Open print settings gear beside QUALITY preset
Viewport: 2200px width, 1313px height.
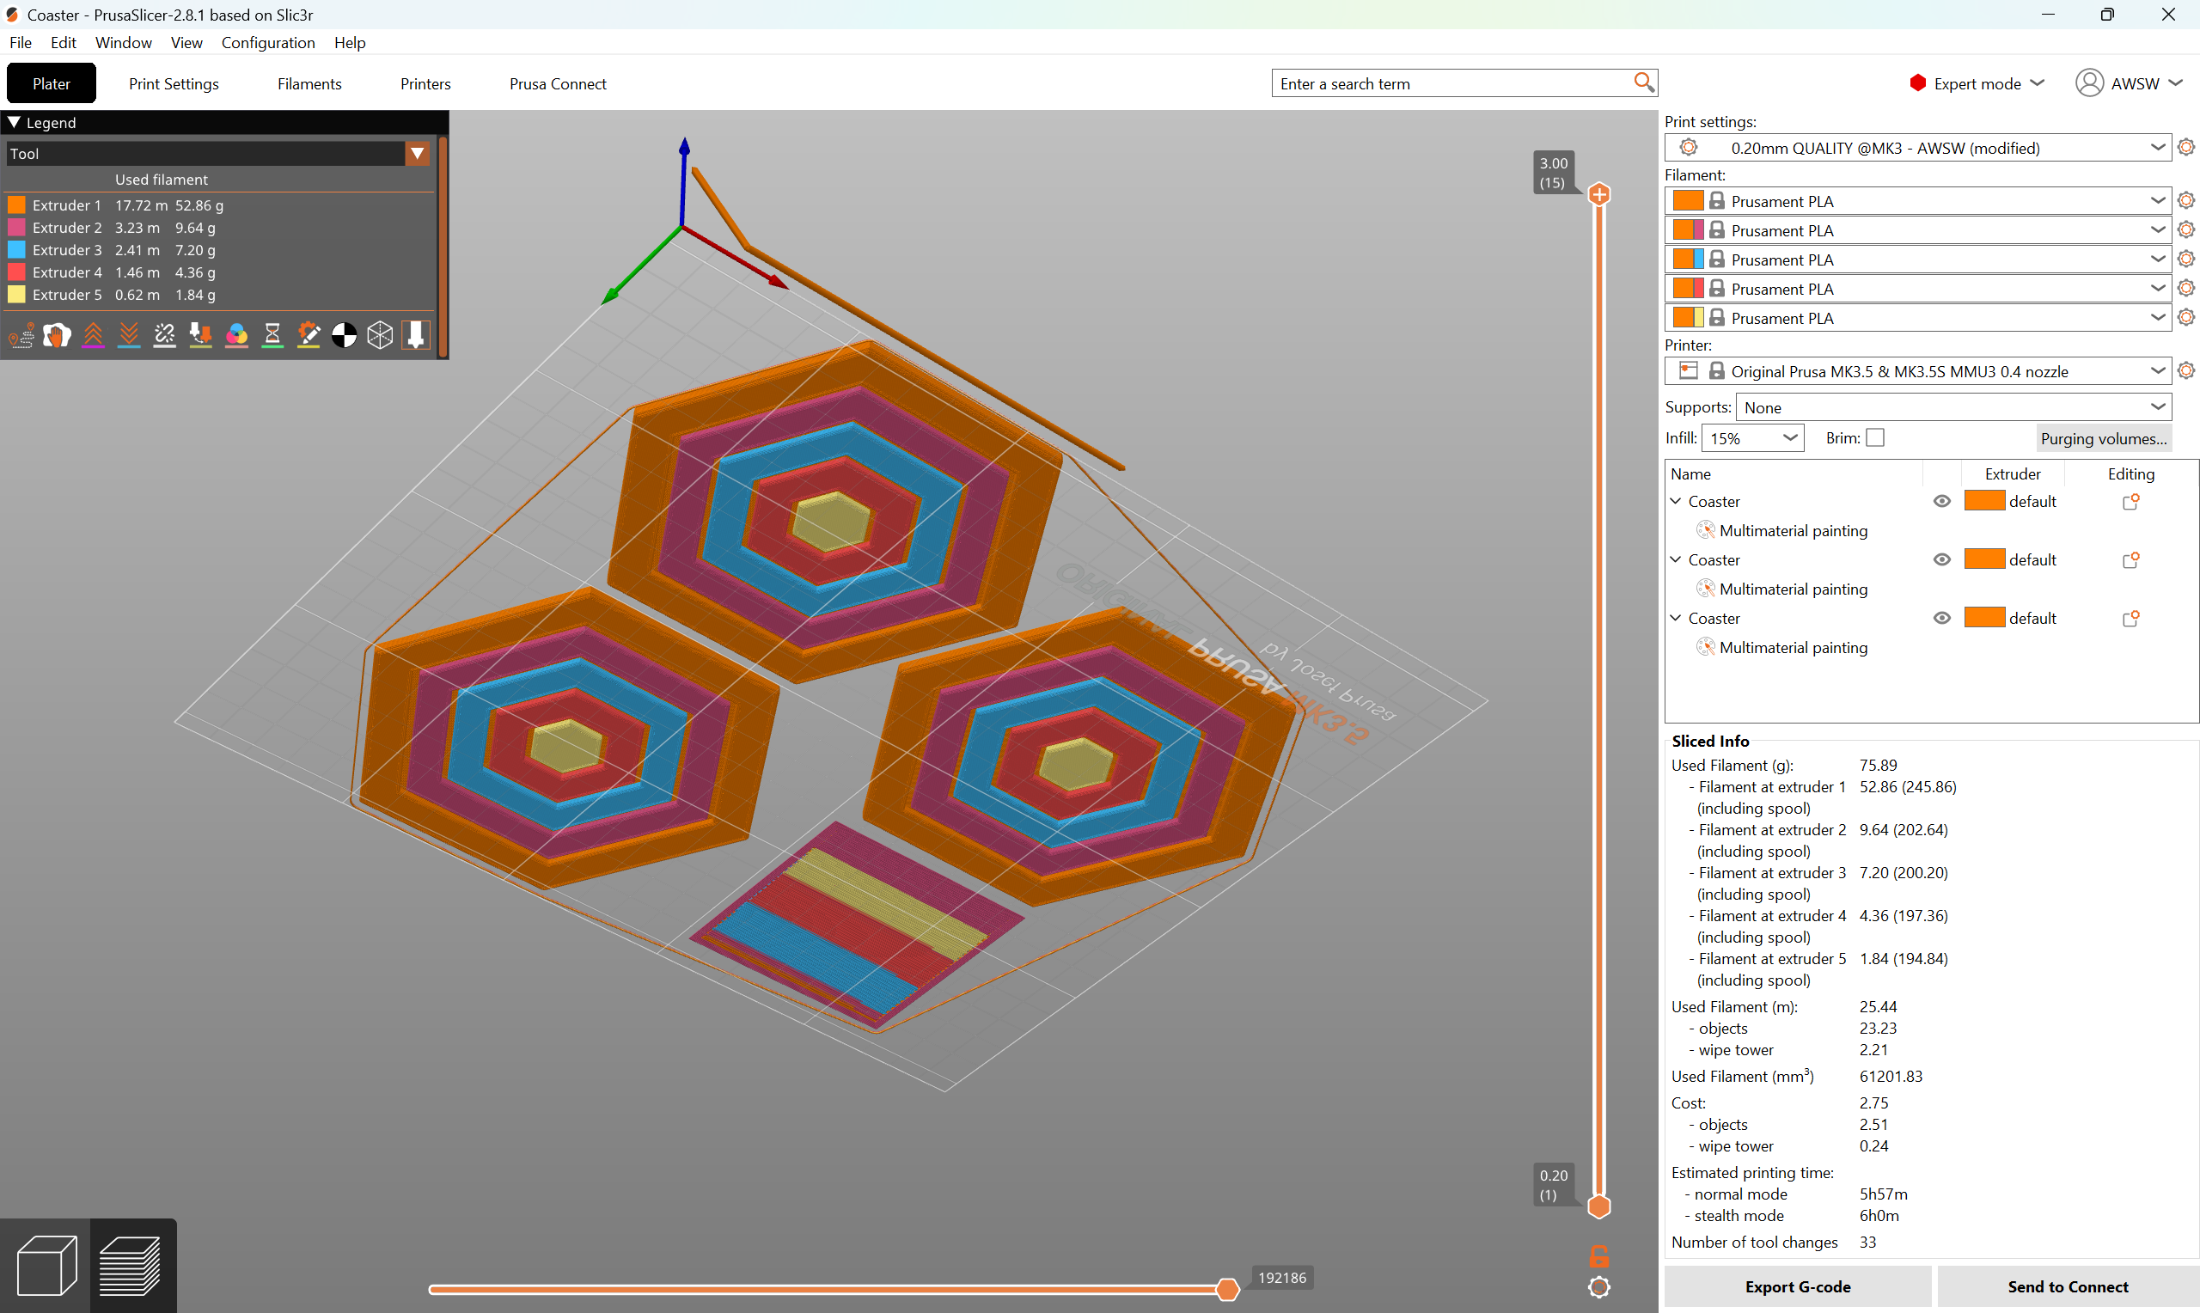tap(2185, 148)
